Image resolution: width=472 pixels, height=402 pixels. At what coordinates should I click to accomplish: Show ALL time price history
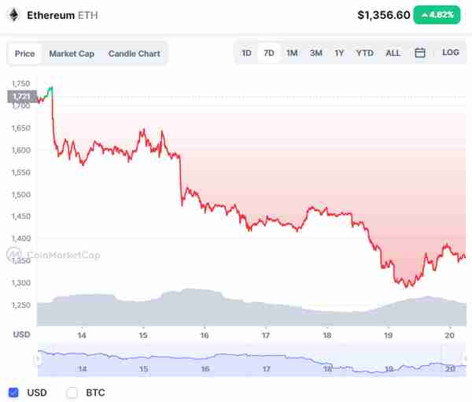tap(393, 53)
